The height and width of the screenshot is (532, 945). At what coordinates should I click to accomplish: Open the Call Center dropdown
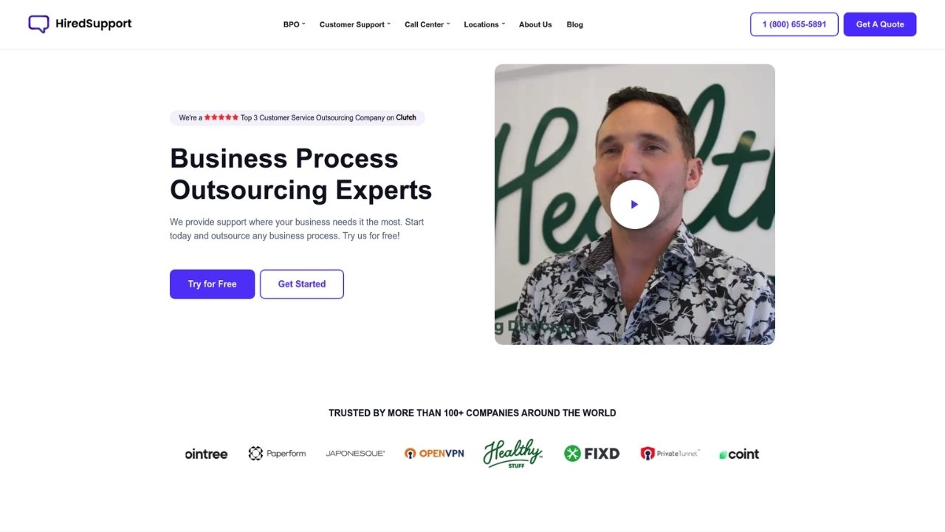(427, 24)
